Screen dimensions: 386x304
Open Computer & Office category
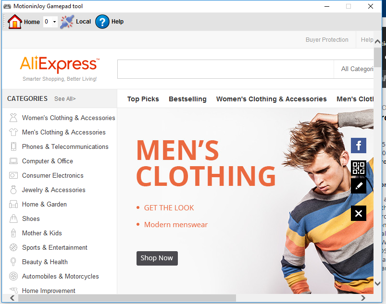pos(48,161)
